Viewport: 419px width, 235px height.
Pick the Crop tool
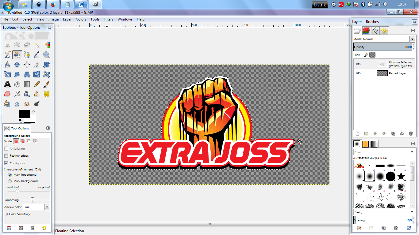37,65
